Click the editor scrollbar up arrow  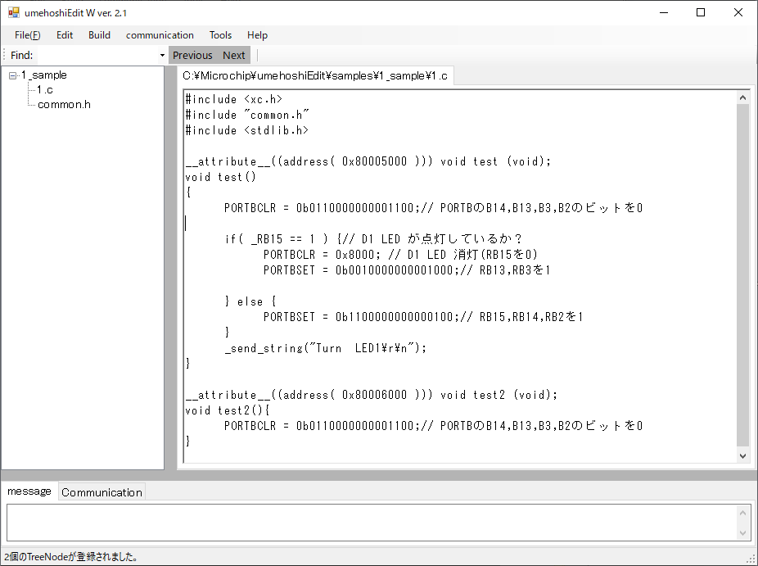[742, 98]
